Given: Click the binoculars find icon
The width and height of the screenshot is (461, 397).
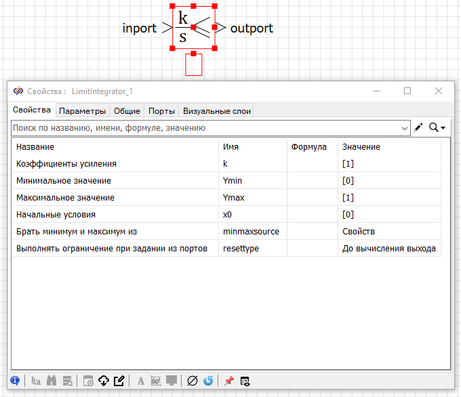Looking at the screenshot, I should point(52,381).
